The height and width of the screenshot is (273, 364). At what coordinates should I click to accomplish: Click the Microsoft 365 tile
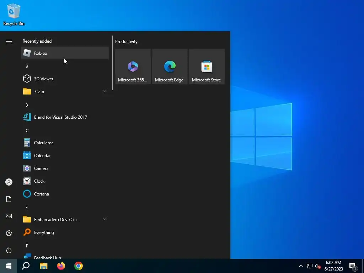tap(133, 66)
